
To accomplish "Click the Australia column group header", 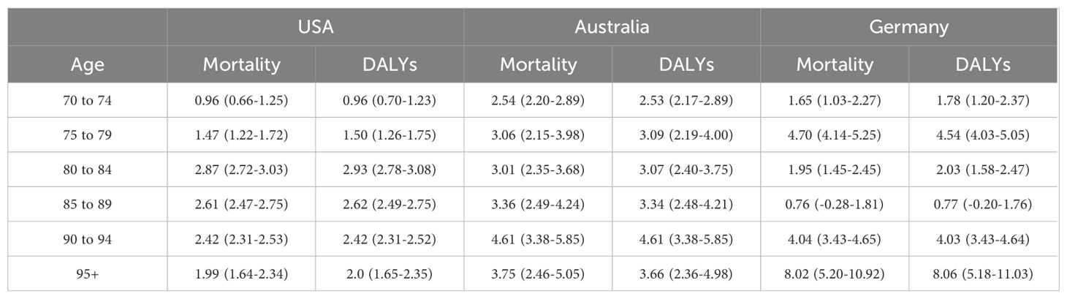I will click(612, 27).
